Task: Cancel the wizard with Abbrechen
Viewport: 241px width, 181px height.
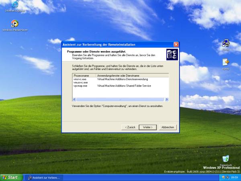Action: pos(167,127)
